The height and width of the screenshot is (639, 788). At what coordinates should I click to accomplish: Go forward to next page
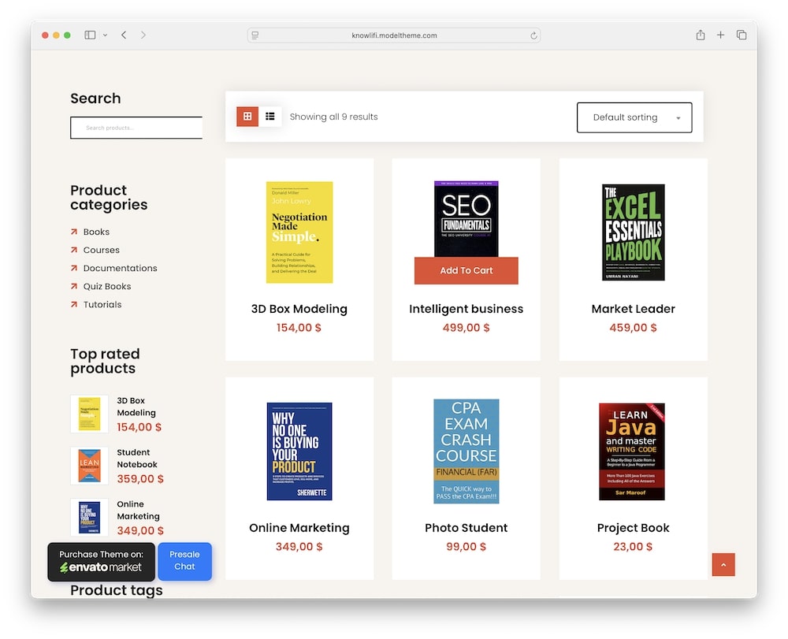click(143, 35)
